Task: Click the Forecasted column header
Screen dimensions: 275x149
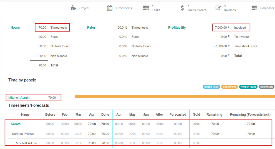Action: coord(178,114)
